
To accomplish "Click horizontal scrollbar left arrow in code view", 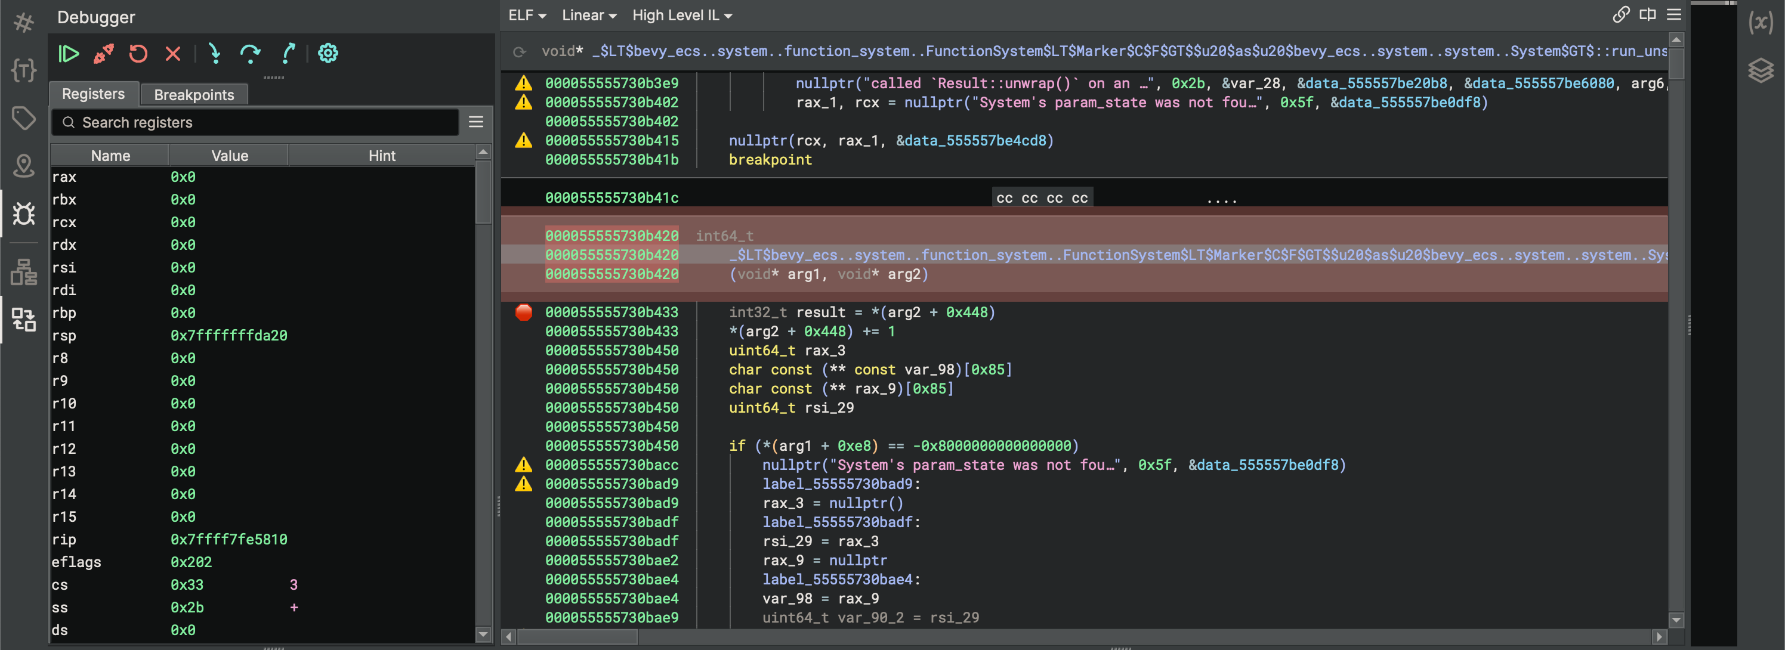I will pyautogui.click(x=509, y=637).
